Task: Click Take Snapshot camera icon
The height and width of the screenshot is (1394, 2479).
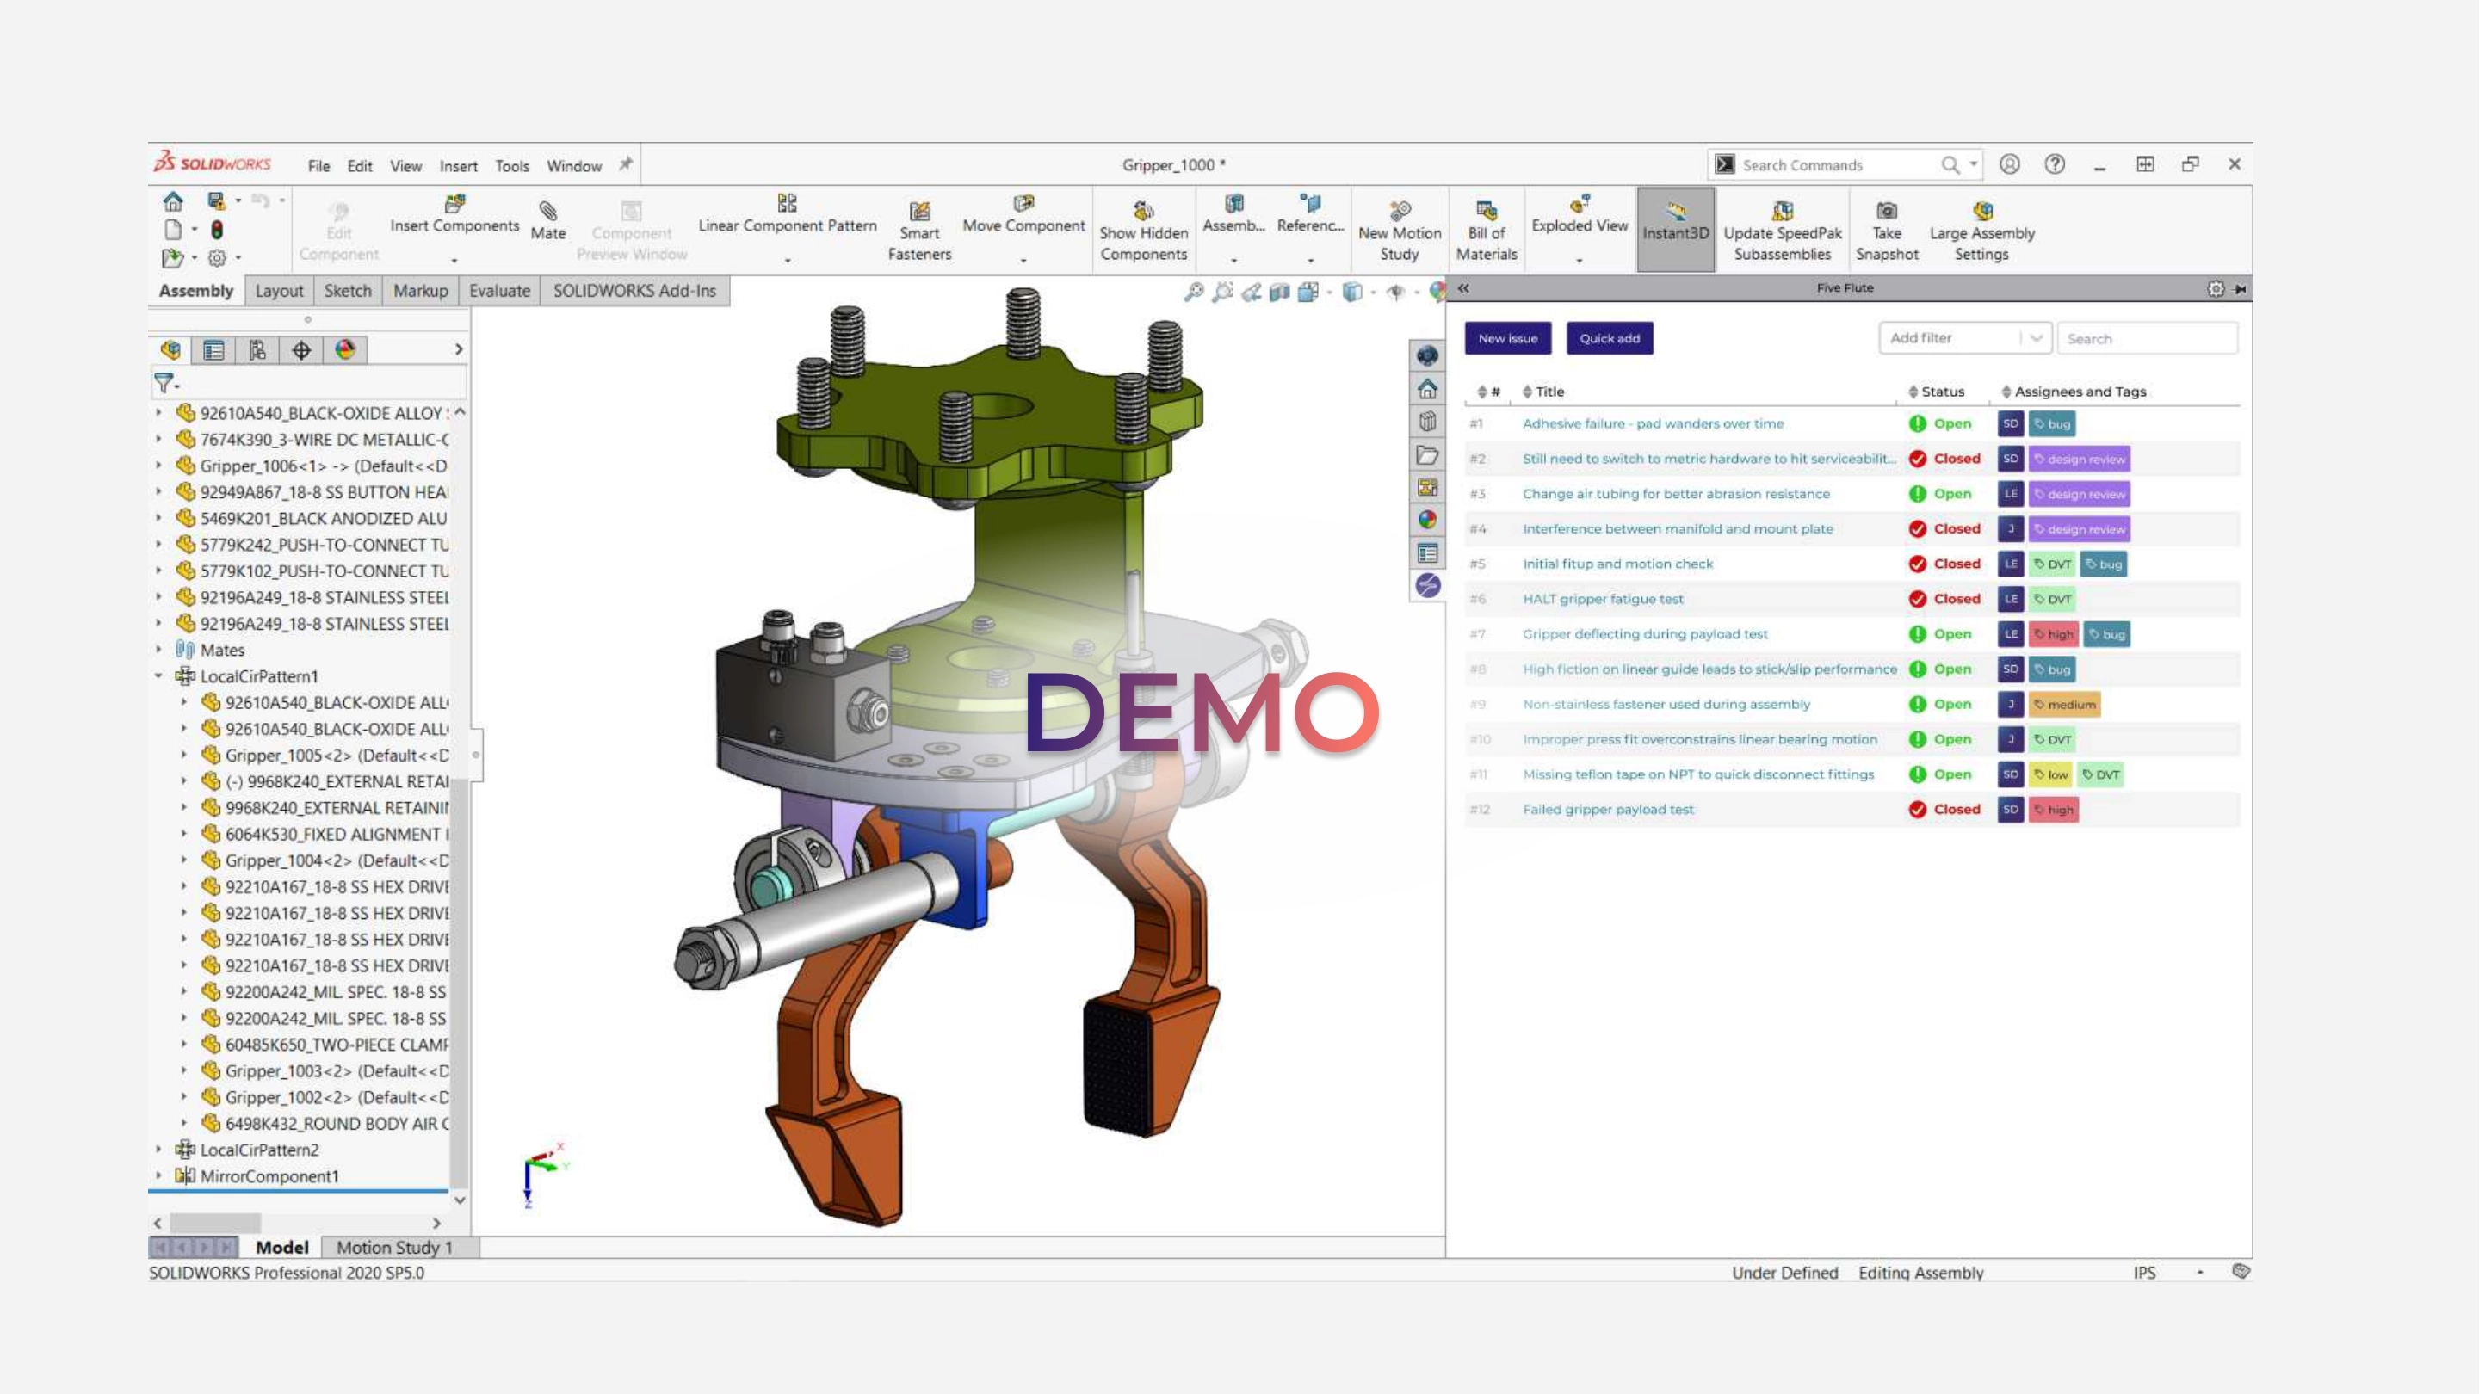Action: 1886,211
